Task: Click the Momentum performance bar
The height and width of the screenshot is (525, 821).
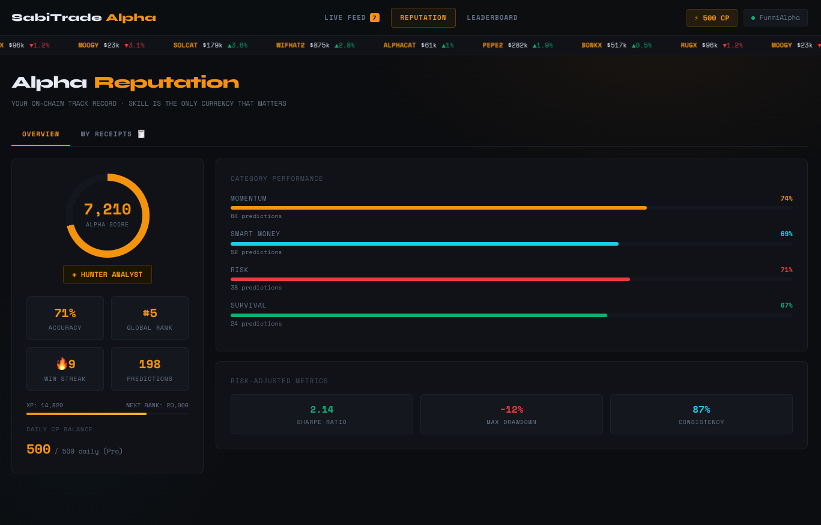Action: (438, 208)
